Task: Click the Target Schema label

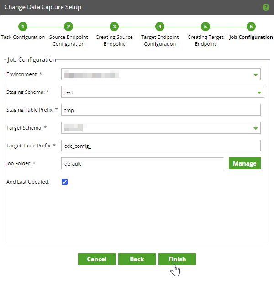Action: tap(26, 128)
